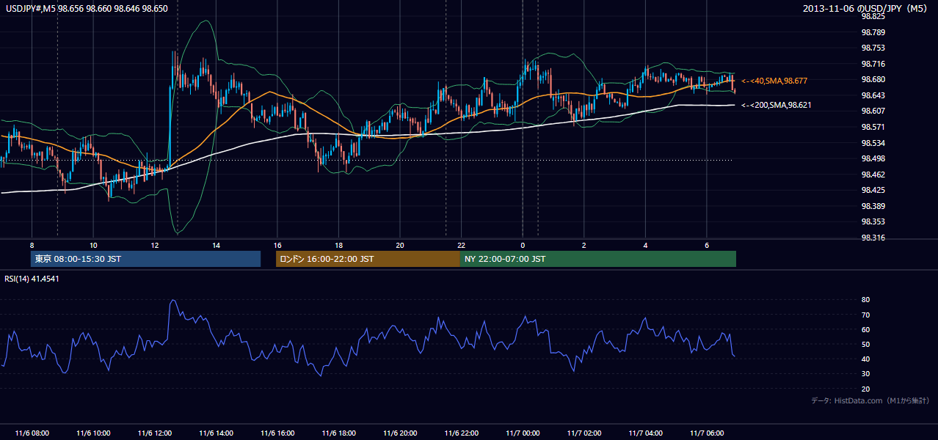The image size is (938, 440).
Task: Click hour label 2 under the price chart
Action: 584,245
